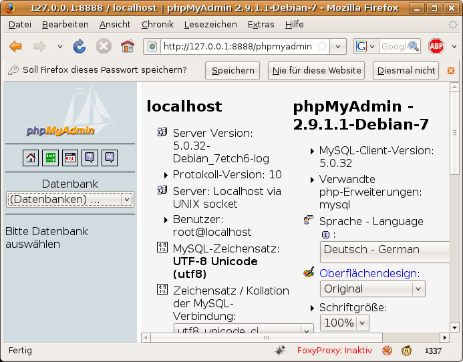Open the Datei menu
The width and height of the screenshot is (463, 362).
tap(20, 25)
